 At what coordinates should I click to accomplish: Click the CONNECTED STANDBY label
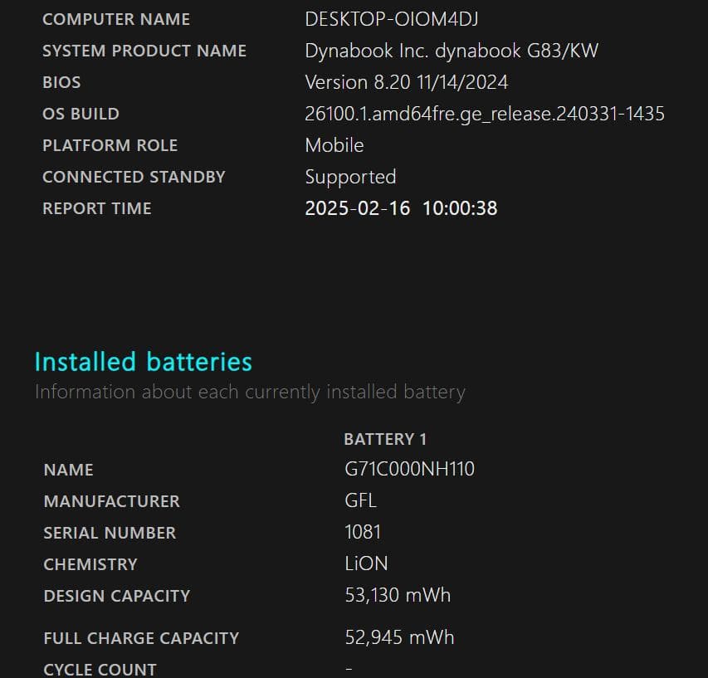click(x=134, y=177)
